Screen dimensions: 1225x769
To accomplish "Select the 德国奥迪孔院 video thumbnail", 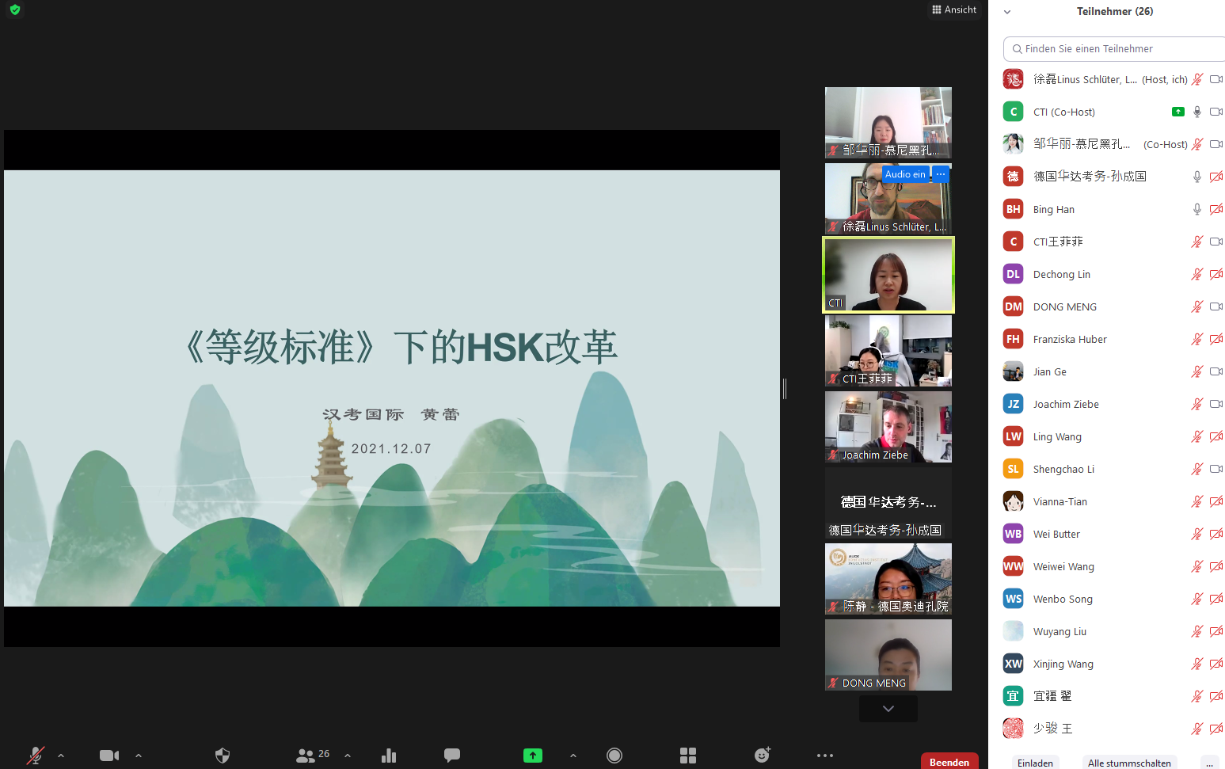I will 888,579.
